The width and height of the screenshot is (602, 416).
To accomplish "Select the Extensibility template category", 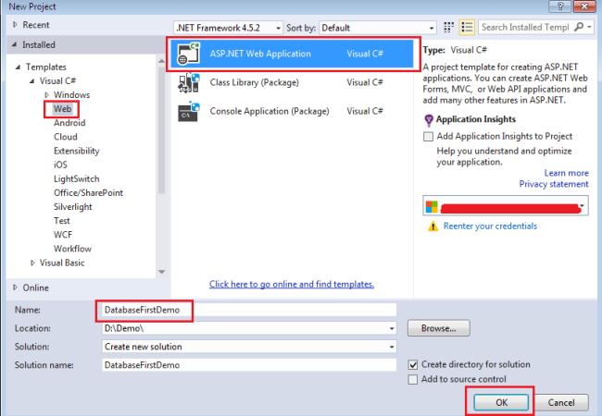I will pyautogui.click(x=76, y=151).
